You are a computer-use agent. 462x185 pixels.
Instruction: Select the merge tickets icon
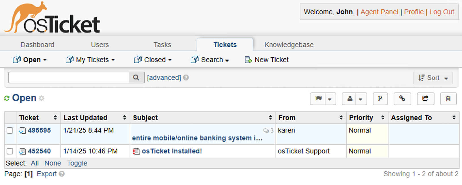[380, 99]
